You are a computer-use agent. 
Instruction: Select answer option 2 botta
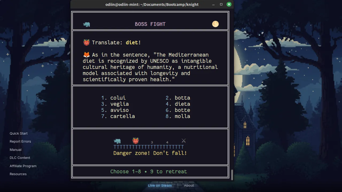178,98
